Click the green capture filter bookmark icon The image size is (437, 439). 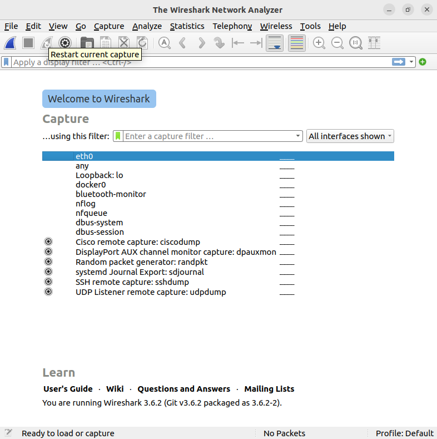(x=118, y=136)
